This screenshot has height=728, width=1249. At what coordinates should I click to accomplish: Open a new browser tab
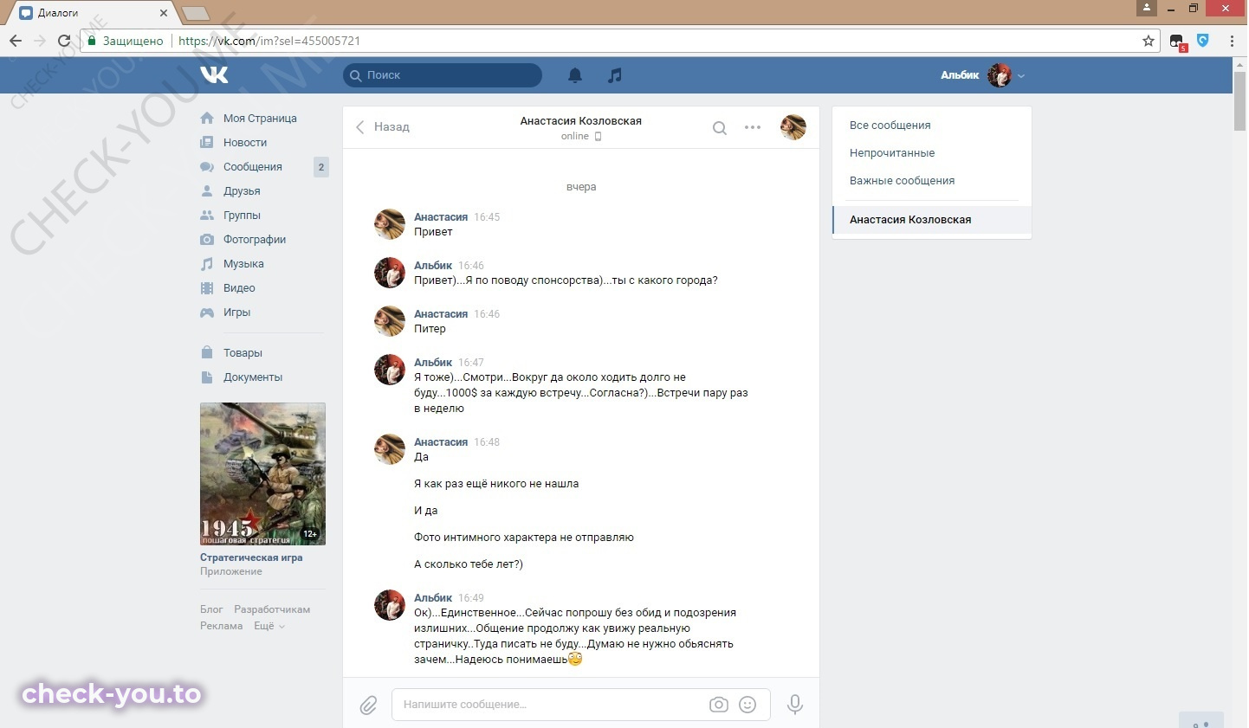[x=196, y=13]
